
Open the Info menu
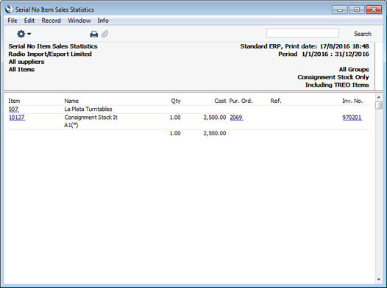[x=103, y=21]
